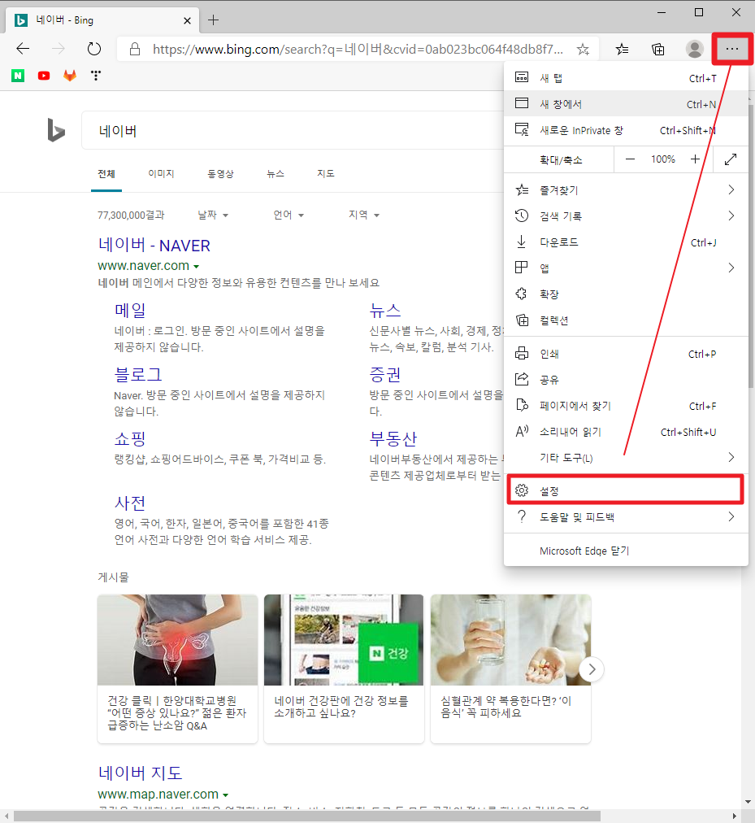
Task: Switch to 전체 search tab
Action: pos(106,174)
